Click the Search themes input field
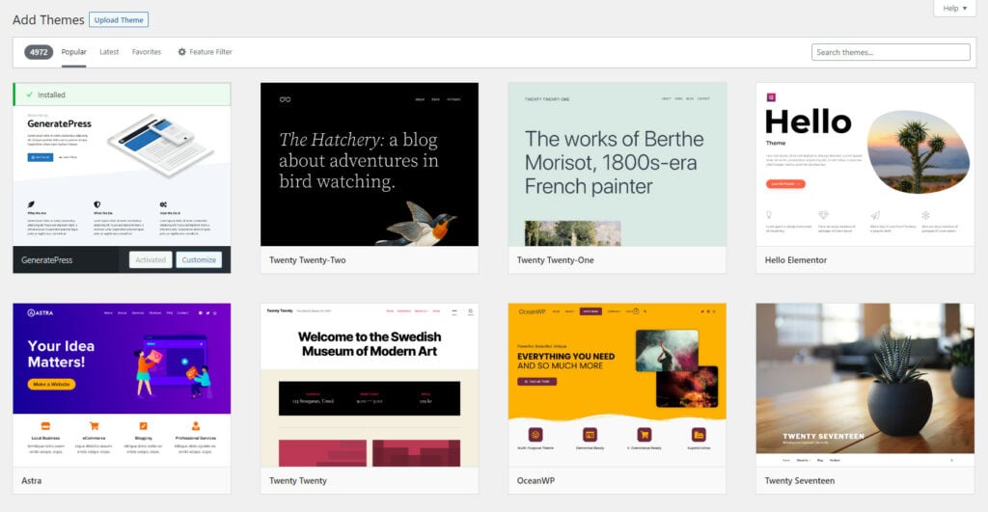The image size is (988, 512). click(891, 52)
